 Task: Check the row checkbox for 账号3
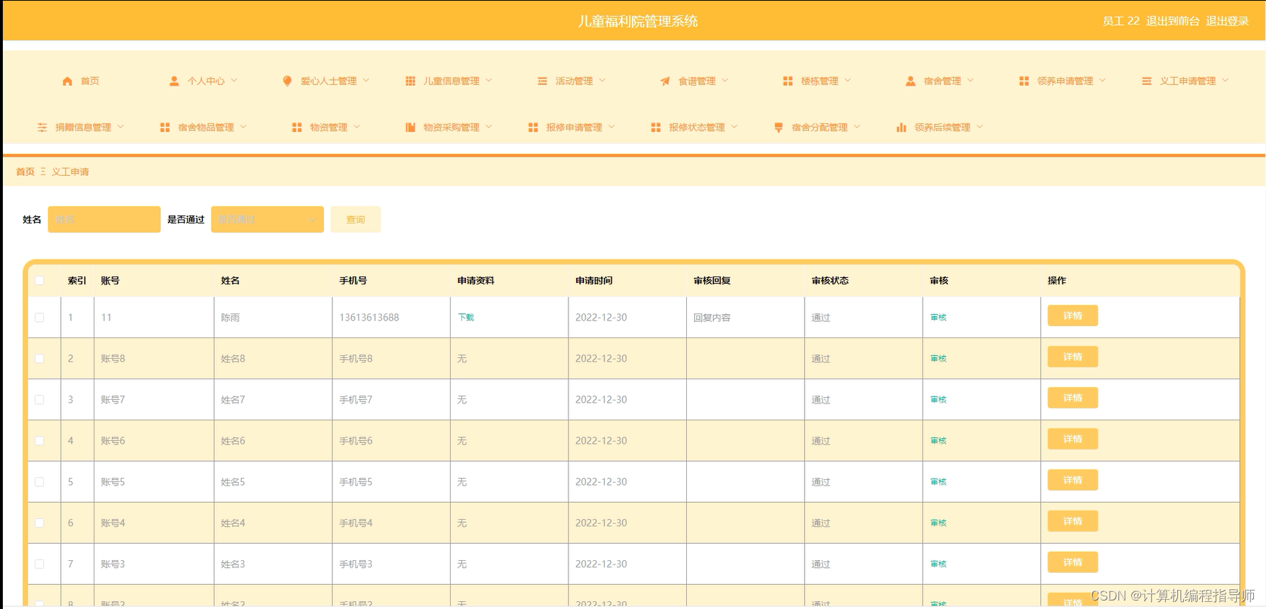pyautogui.click(x=40, y=564)
